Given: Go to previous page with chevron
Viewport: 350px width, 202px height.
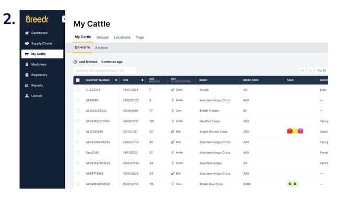Looking at the screenshot, I should [310, 70].
